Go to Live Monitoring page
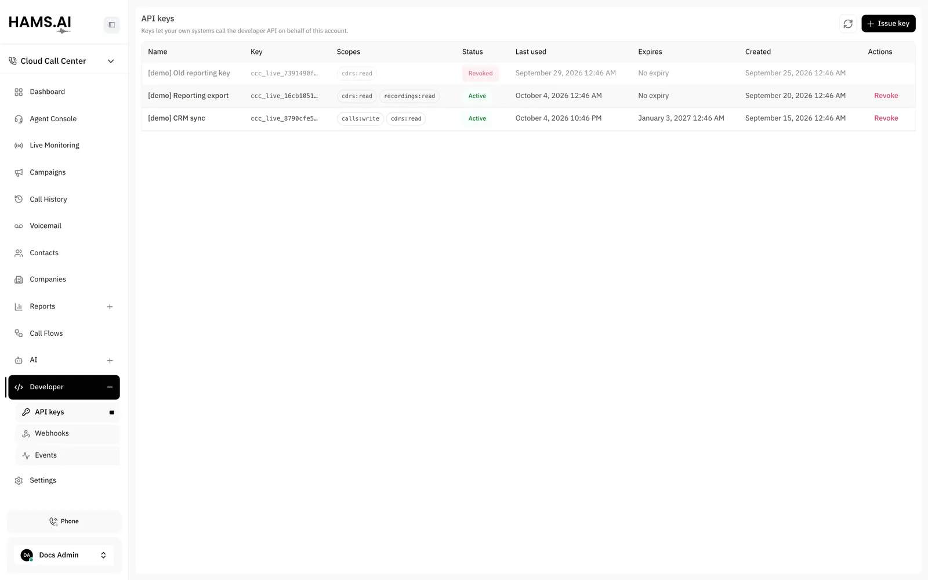The height and width of the screenshot is (580, 928). (x=64, y=146)
